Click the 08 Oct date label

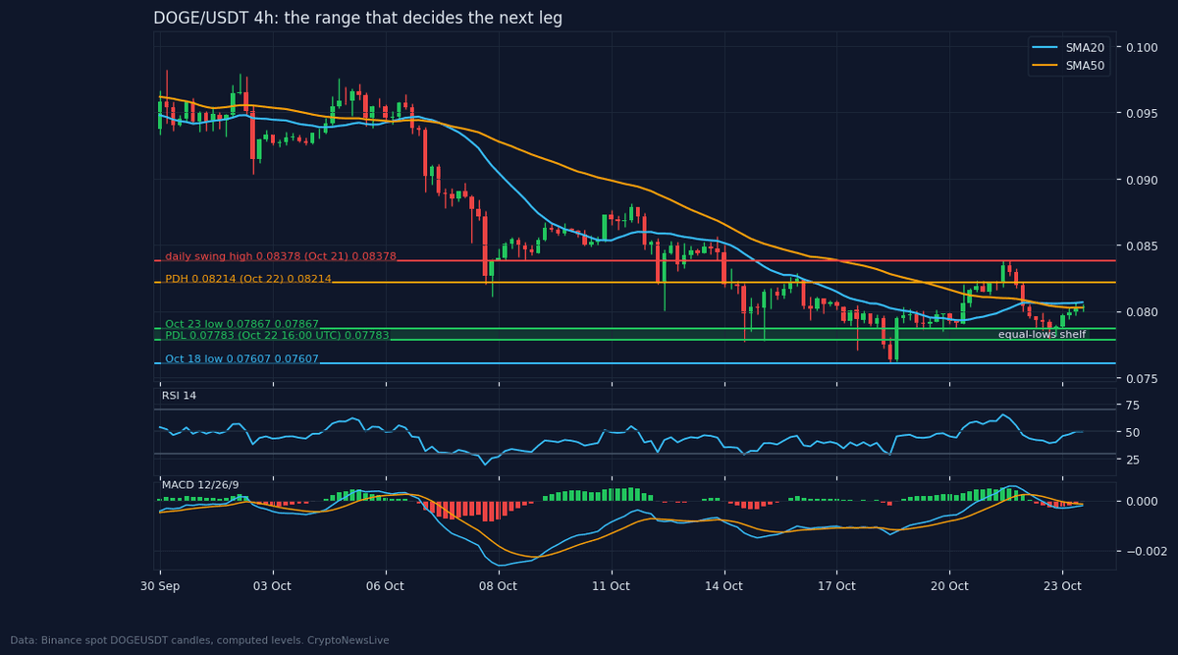(498, 586)
